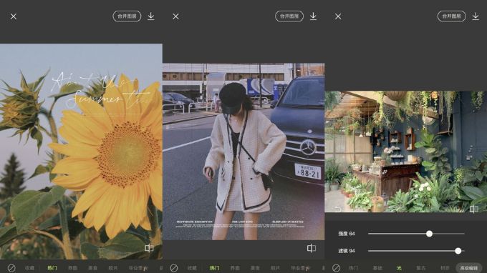487x273 pixels.
Task: Select 热门 tab in sunflower panel
Action: click(52, 268)
